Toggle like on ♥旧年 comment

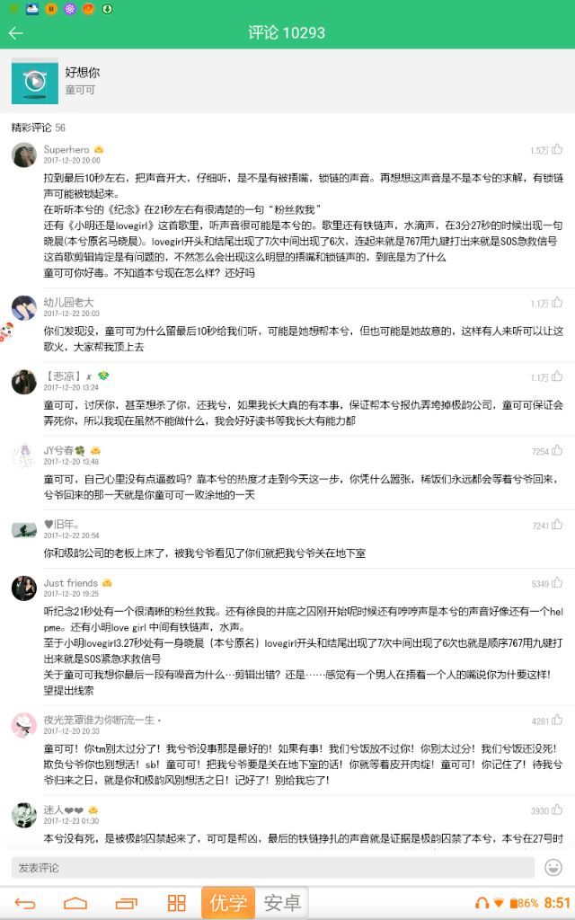click(557, 524)
